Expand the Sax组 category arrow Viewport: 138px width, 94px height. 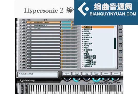(x=83, y=52)
